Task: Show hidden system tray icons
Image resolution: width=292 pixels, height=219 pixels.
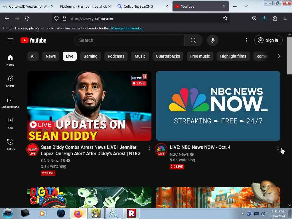Action: click(242, 214)
